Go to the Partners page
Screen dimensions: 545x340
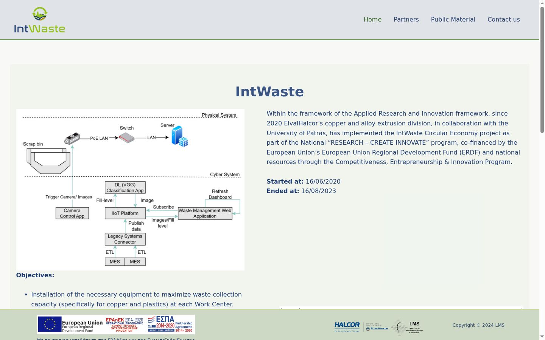pyautogui.click(x=406, y=20)
